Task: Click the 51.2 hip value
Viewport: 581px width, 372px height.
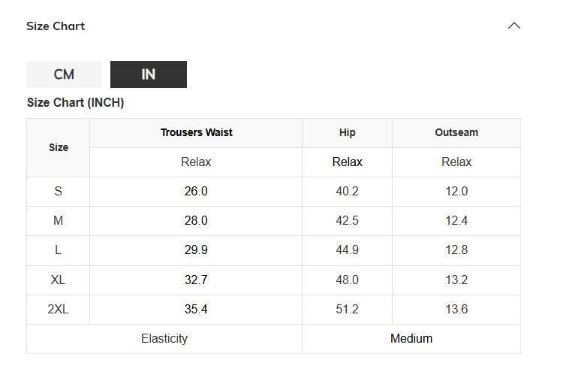Action: [347, 309]
